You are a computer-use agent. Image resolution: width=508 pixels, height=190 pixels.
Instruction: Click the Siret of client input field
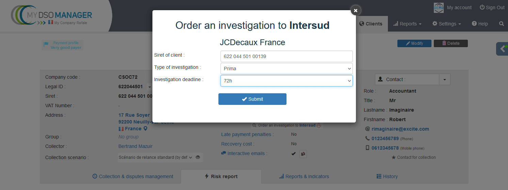coord(286,56)
